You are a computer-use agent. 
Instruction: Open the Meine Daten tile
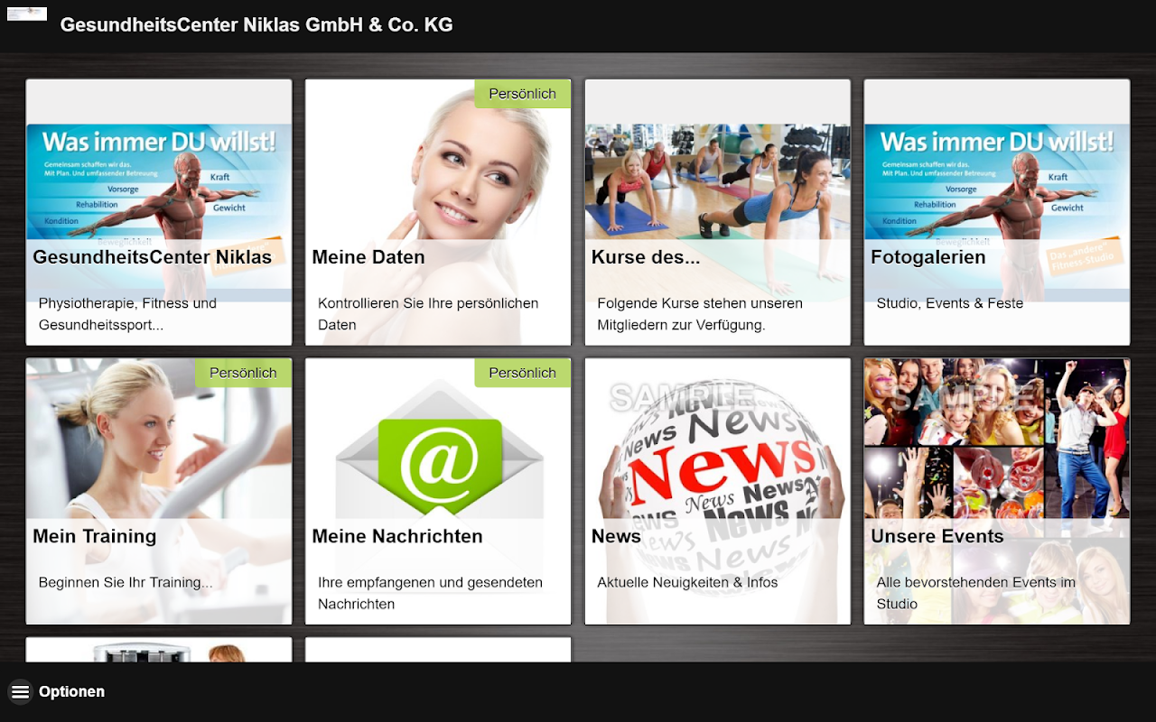pyautogui.click(x=438, y=212)
